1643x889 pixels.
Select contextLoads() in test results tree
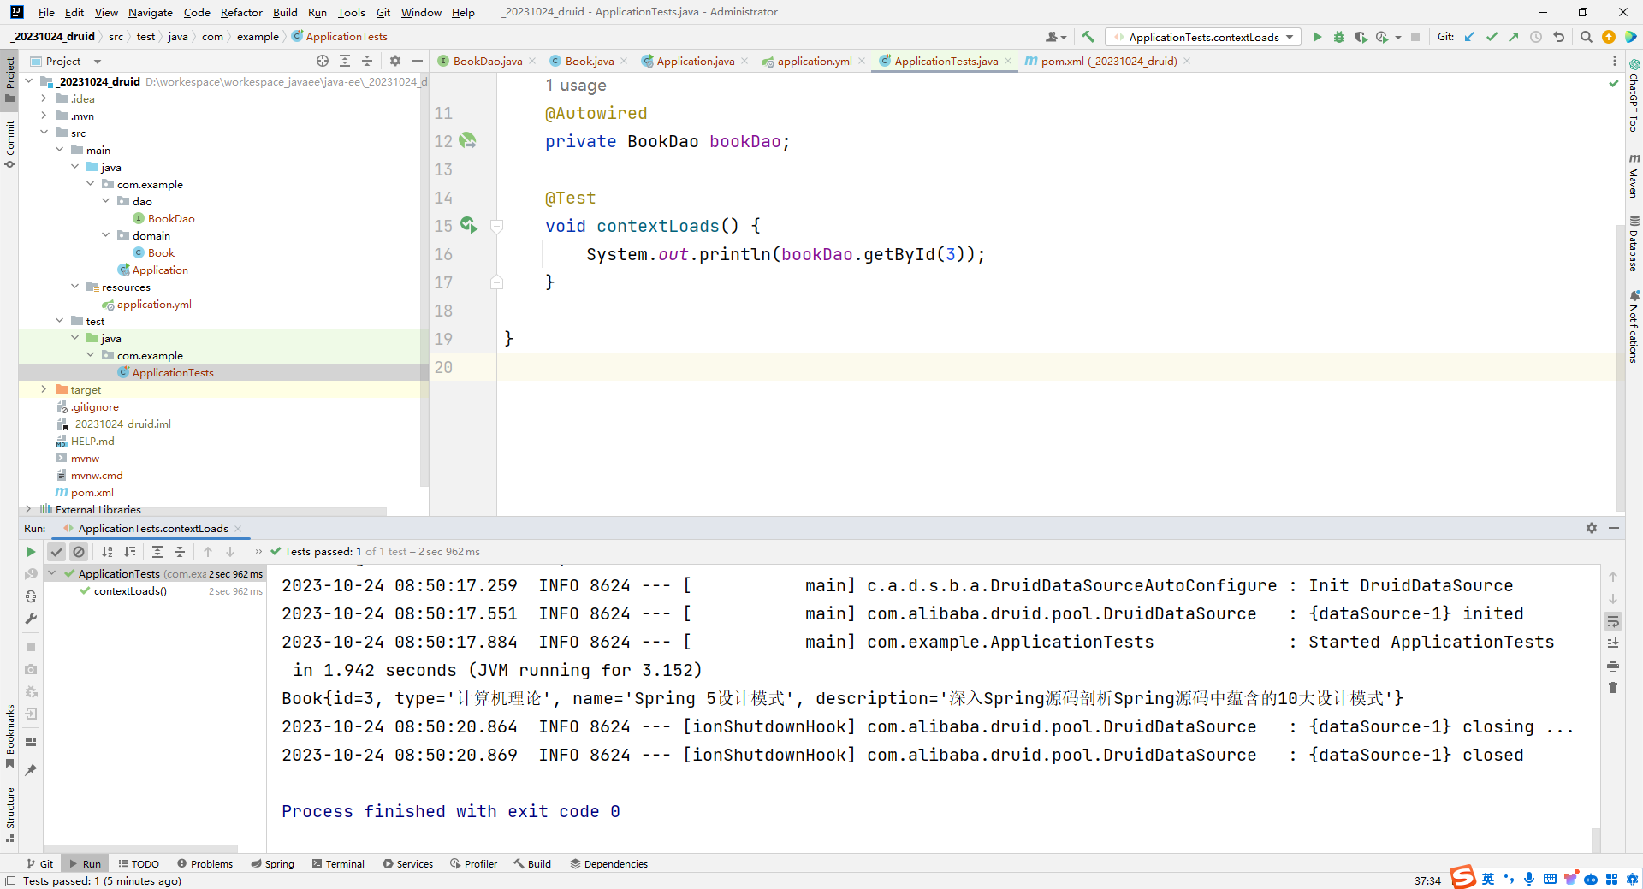coord(130,591)
